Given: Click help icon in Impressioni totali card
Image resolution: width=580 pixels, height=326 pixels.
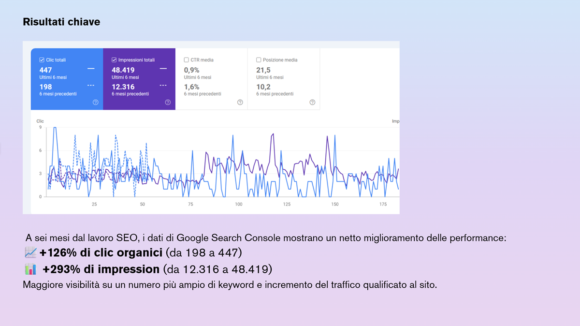Looking at the screenshot, I should (x=168, y=102).
